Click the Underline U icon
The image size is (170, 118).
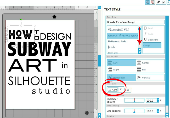[x=145, y=40]
